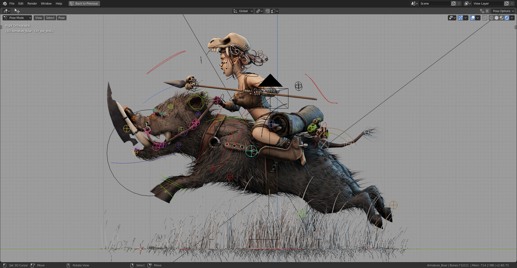Click the scene browse icon
The height and width of the screenshot is (268, 517).
point(414,4)
